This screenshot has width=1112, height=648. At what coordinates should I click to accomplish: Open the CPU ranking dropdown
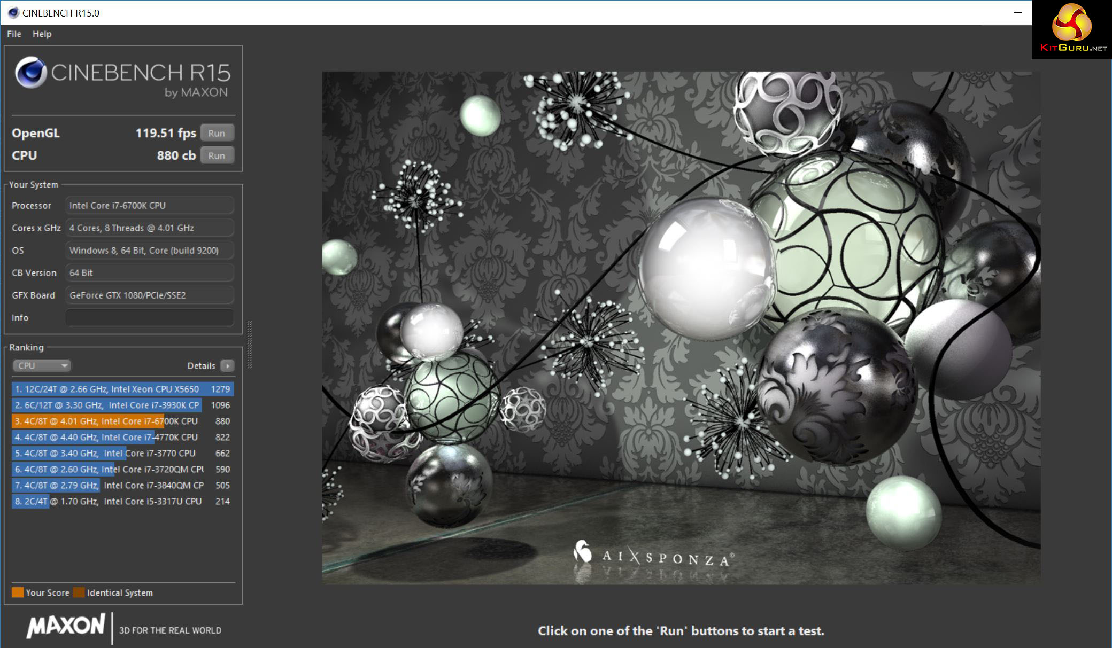(42, 366)
